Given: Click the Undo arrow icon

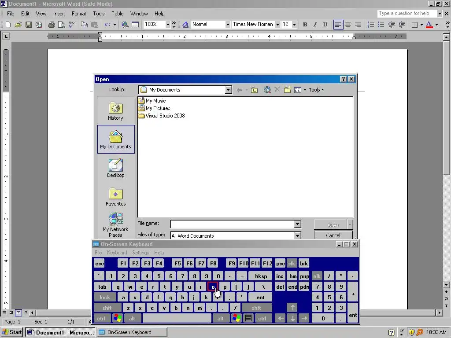Looking at the screenshot, I should click(x=107, y=25).
